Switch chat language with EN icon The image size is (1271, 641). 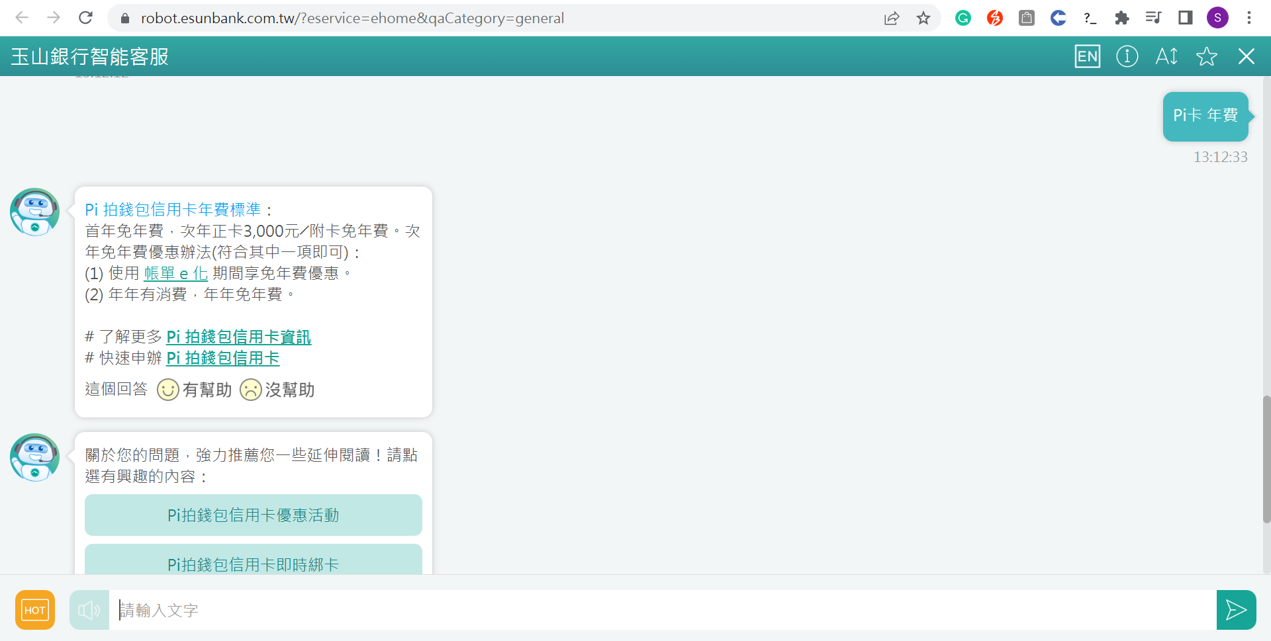[x=1087, y=56]
